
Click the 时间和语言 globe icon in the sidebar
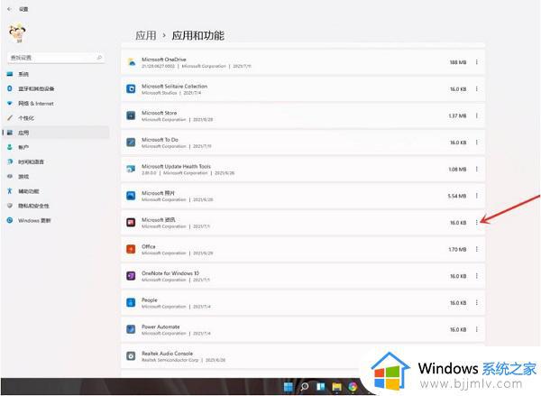click(x=10, y=161)
